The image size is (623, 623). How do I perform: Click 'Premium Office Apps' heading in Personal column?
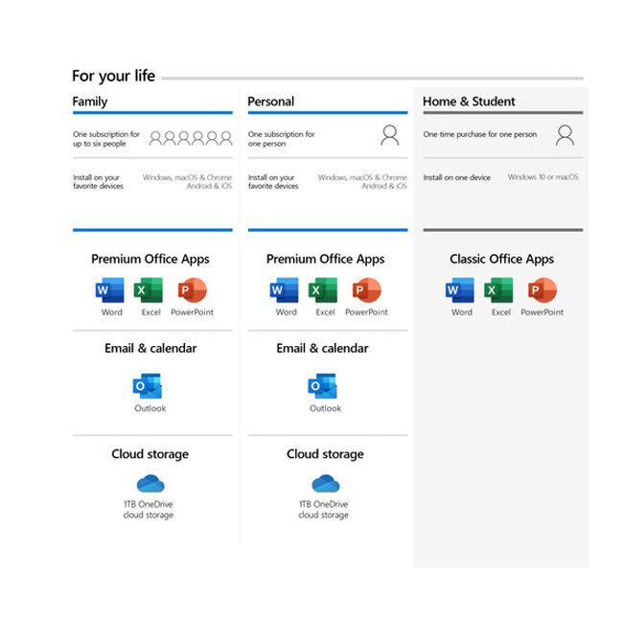[x=326, y=259]
